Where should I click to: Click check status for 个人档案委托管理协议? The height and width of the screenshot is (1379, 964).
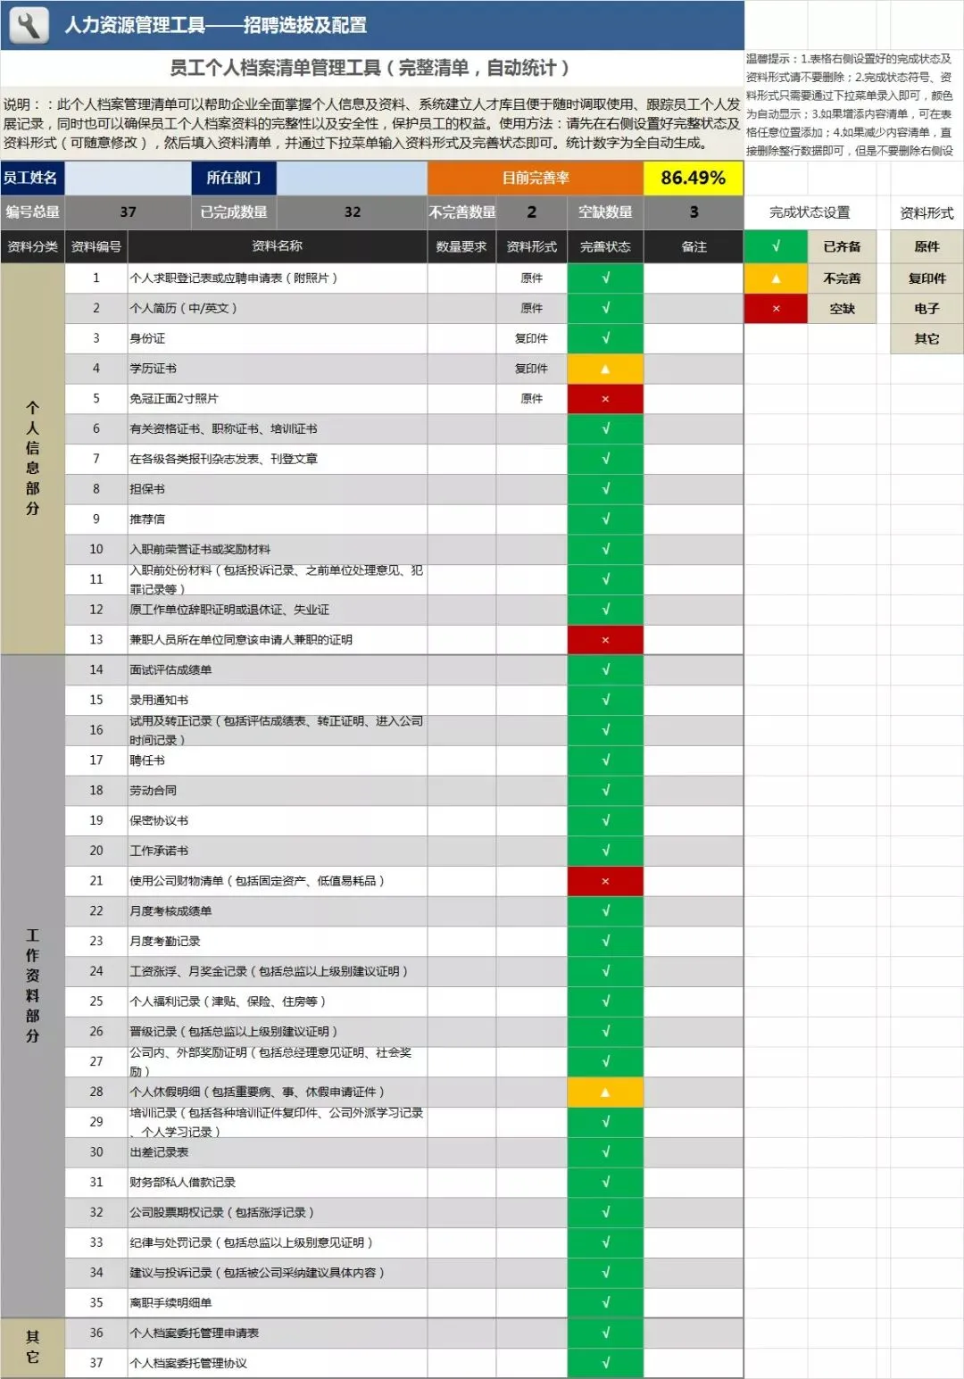pos(605,1364)
